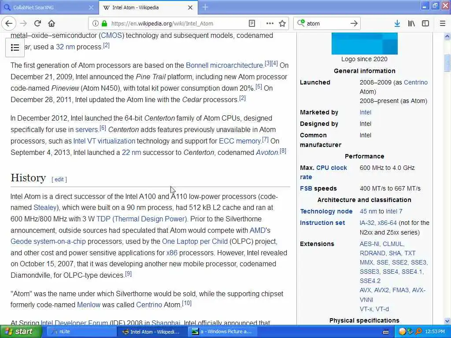Reload the Wikipedia page
Screen dimensions: 451x338
[37, 24]
